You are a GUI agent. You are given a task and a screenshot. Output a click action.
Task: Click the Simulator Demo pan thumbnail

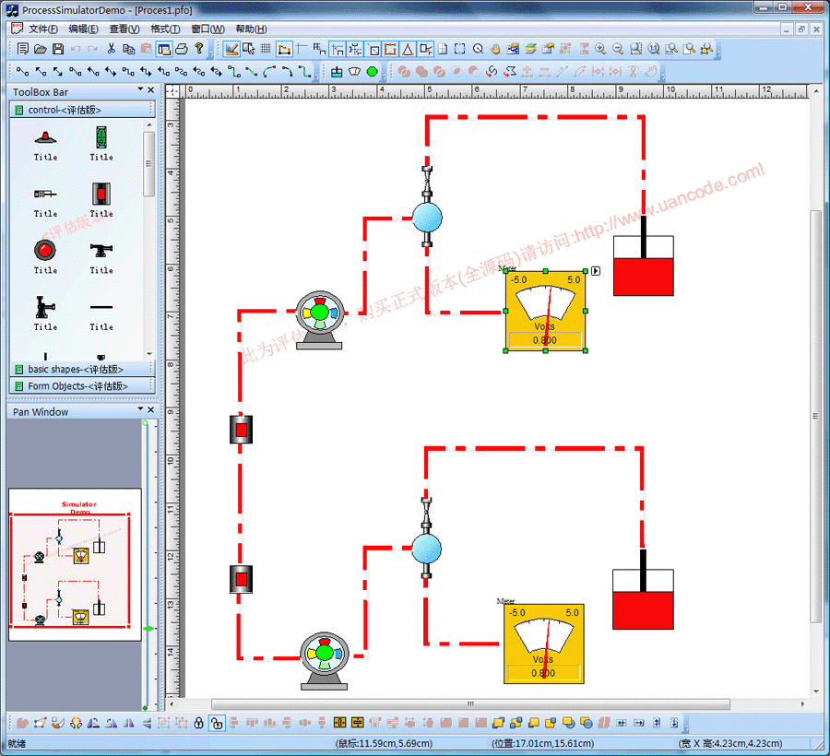76,564
